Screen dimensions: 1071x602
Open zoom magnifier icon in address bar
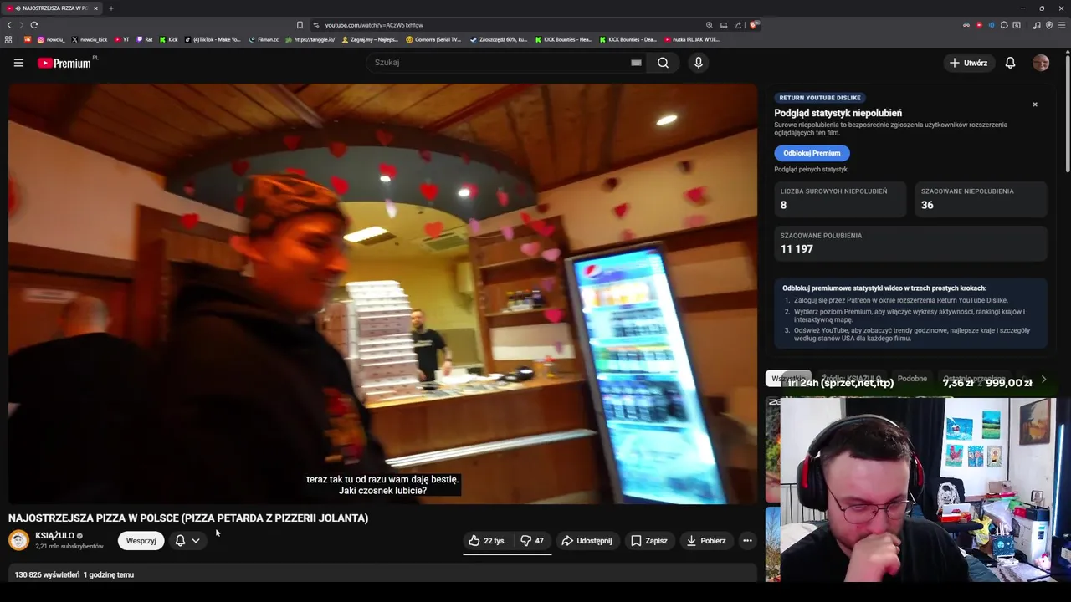point(710,25)
